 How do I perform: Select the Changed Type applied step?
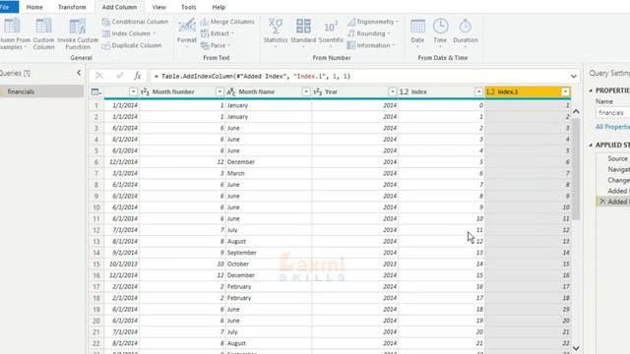(x=618, y=180)
